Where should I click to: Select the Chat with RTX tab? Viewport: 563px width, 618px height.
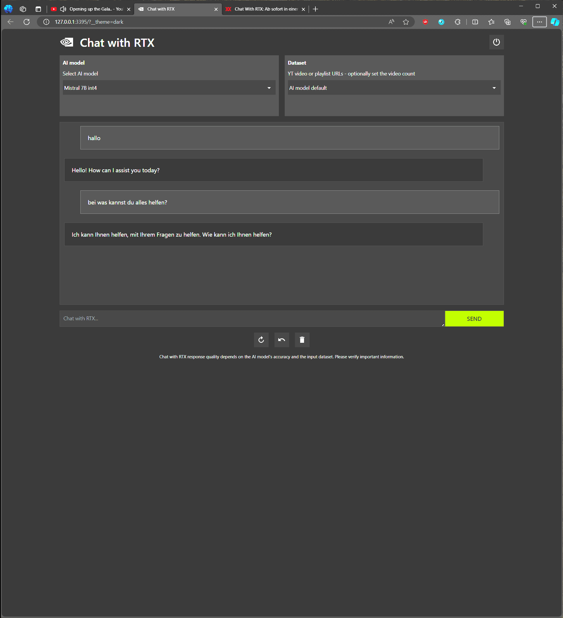tap(178, 9)
